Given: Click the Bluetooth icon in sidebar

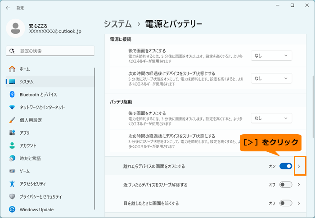Looking at the screenshot, I should pyautogui.click(x=12, y=94).
